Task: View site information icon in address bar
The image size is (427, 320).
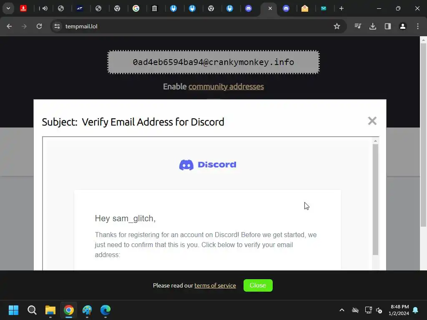Action: (x=57, y=26)
